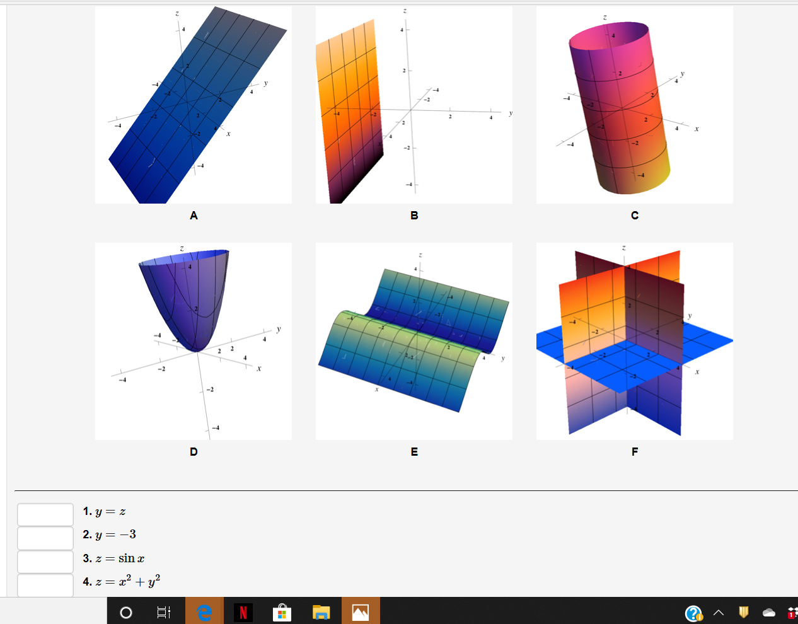This screenshot has width=798, height=624.
Task: Open Microsoft Edge from the taskbar
Action: pos(204,611)
